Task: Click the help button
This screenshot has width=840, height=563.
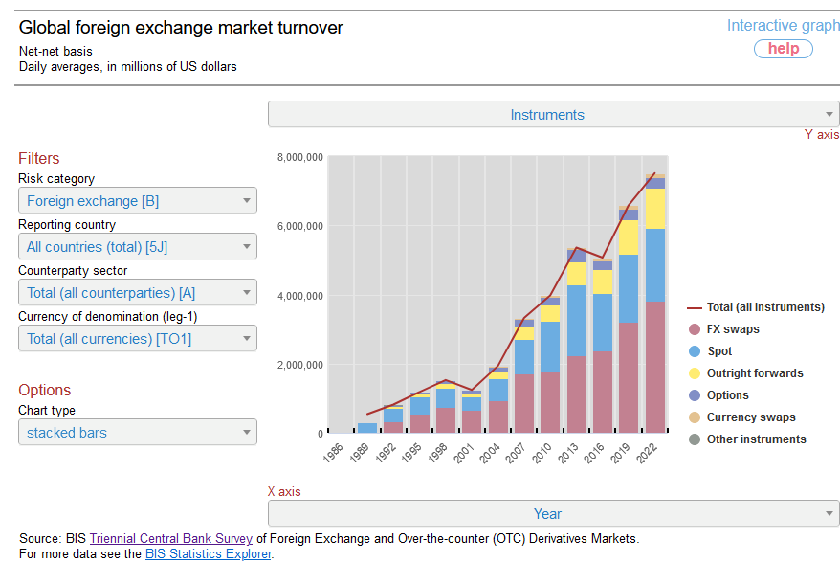Action: [x=783, y=49]
